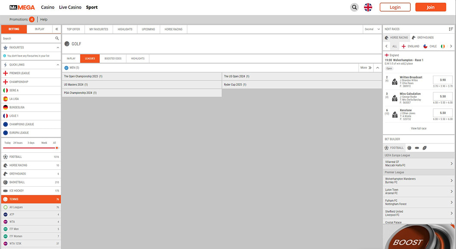Click the Serie A Italian flag icon

point(5,90)
